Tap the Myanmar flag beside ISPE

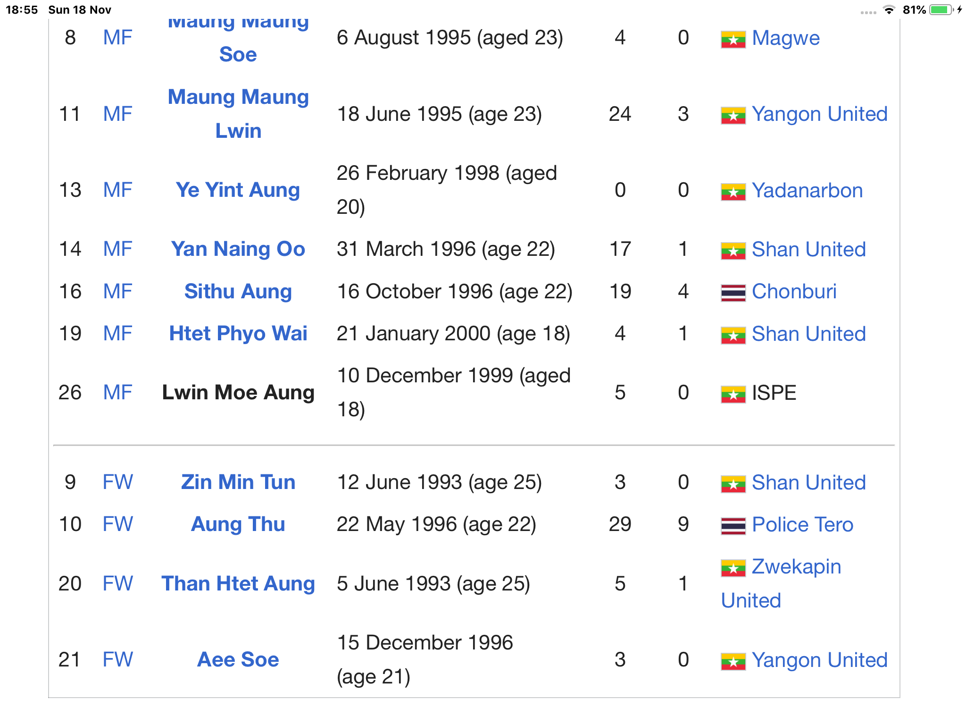click(733, 394)
